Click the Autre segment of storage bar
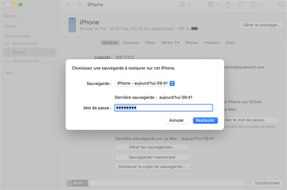The image size is (287, 190). pyautogui.click(x=77, y=183)
